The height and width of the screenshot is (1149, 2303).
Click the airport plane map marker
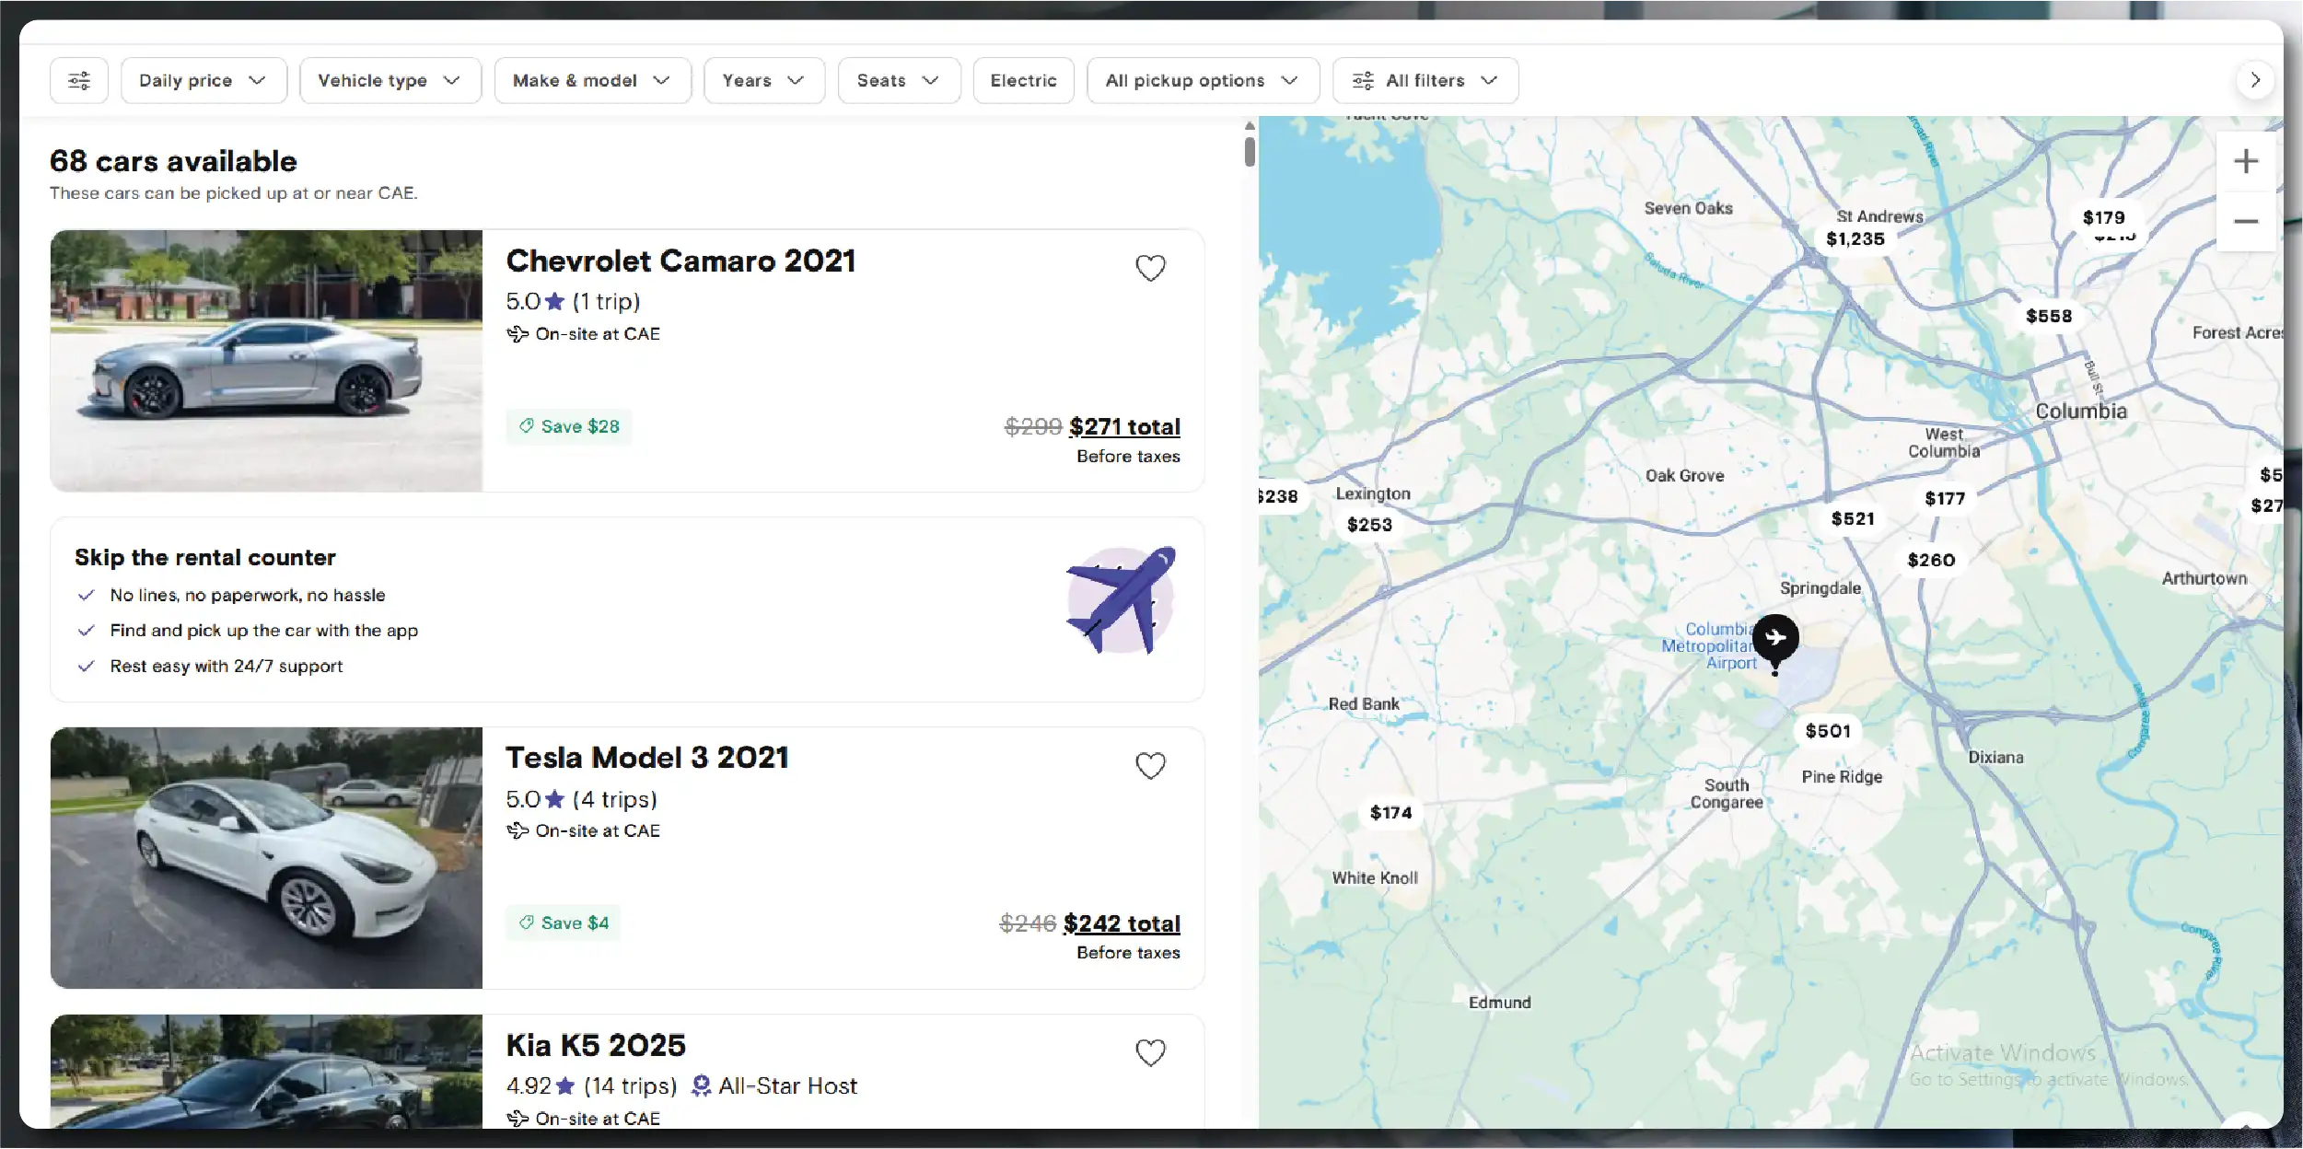click(x=1774, y=638)
